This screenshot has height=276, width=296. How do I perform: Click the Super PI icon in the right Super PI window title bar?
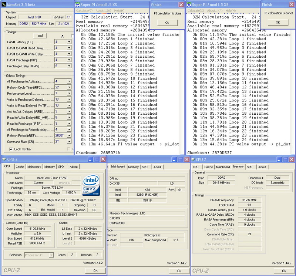(190, 4)
